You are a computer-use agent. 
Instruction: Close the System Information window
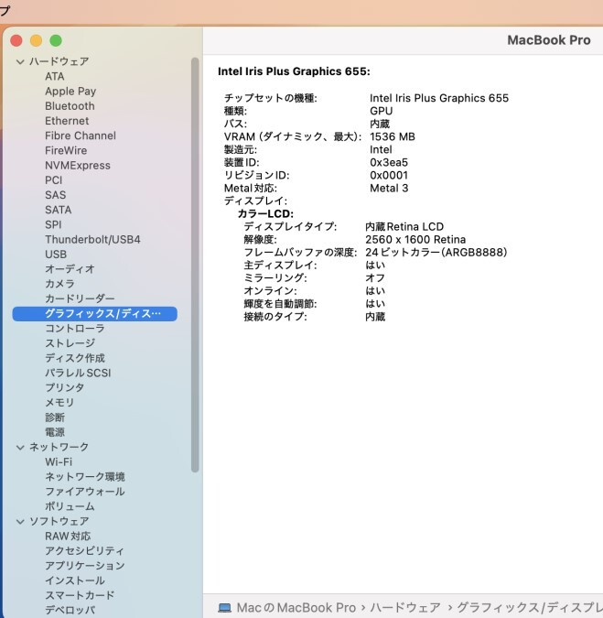[16, 40]
